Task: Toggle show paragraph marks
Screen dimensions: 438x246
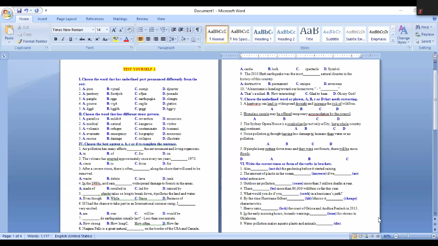Action: pyautogui.click(x=198, y=30)
